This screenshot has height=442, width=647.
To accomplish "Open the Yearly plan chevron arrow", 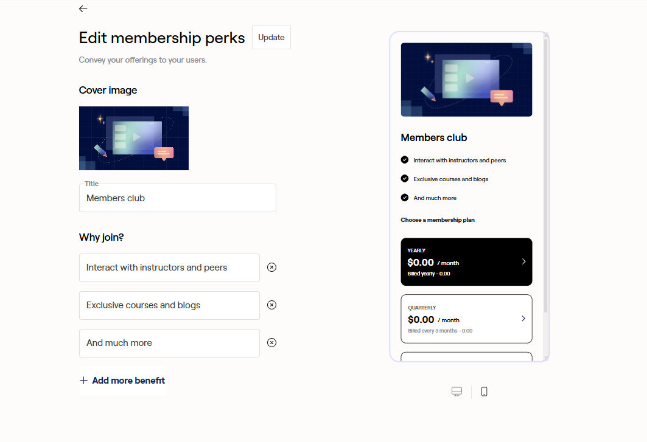I will point(523,261).
